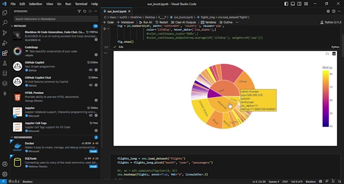Open the notebook toolbar overflow ellipsis

[237, 22]
